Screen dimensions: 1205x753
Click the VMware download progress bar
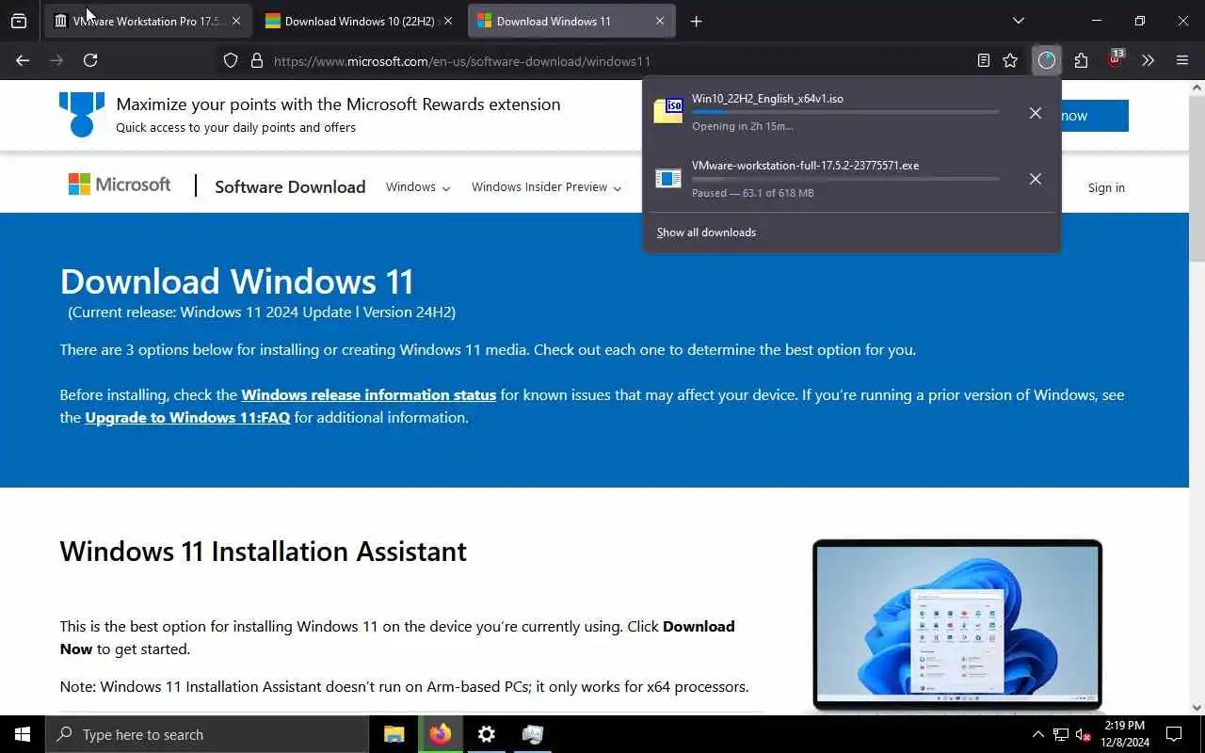[x=845, y=179]
